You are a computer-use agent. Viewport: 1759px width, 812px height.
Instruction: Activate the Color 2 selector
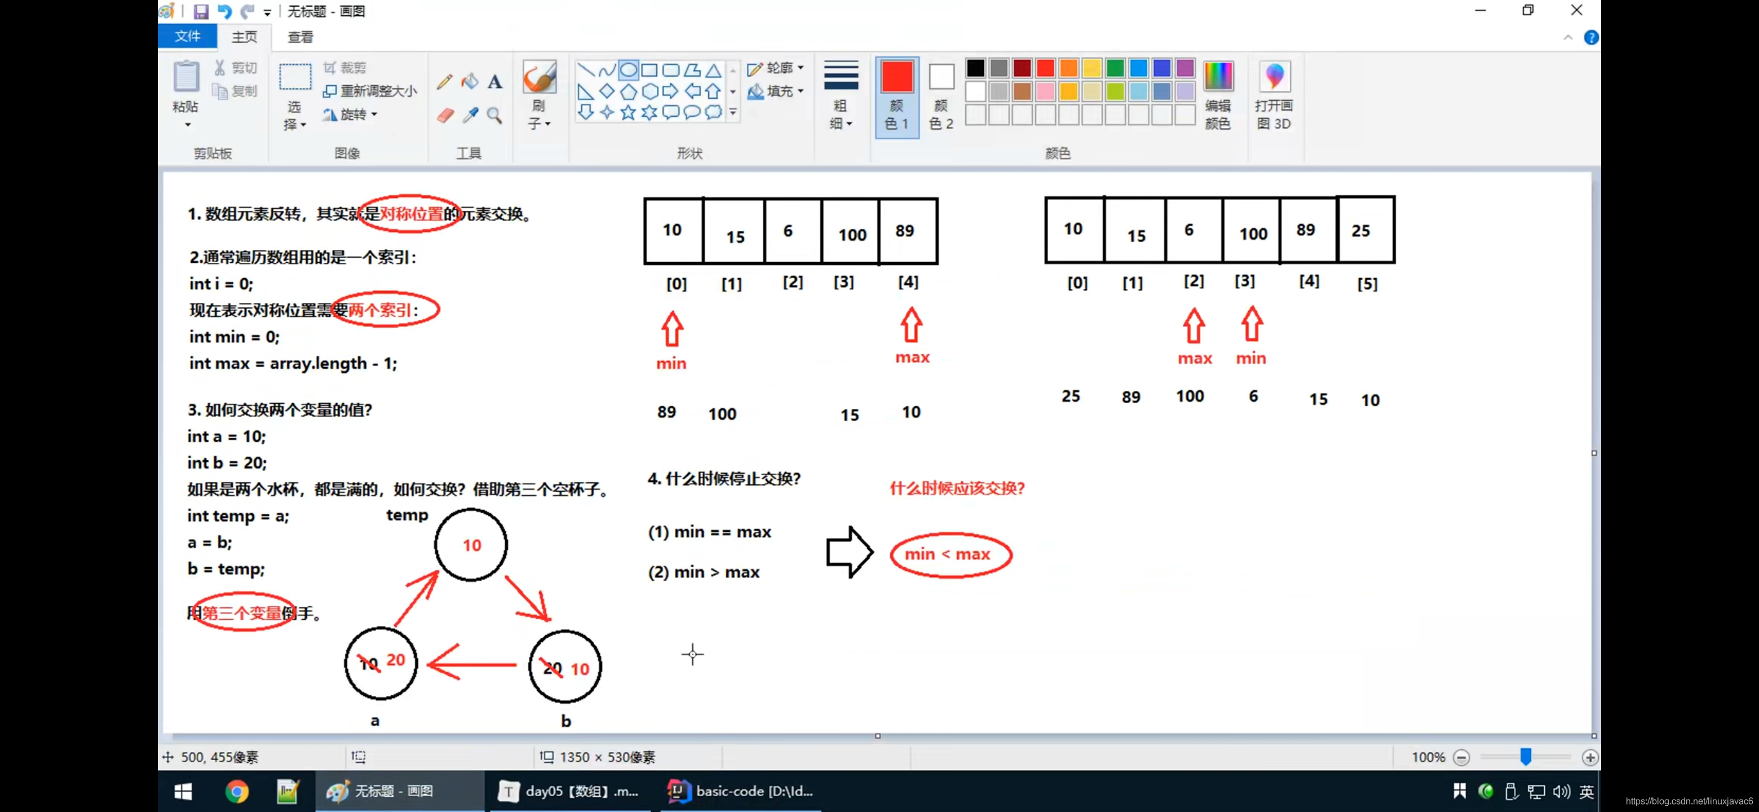pos(941,95)
